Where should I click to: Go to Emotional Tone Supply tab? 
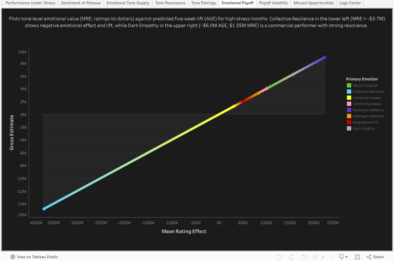tap(128, 3)
